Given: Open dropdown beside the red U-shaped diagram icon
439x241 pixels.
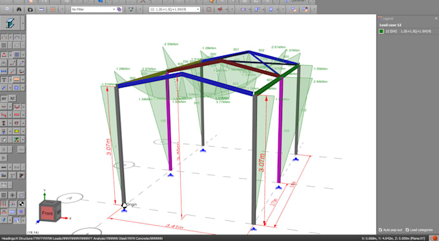Looking at the screenshot, I should tap(23, 106).
